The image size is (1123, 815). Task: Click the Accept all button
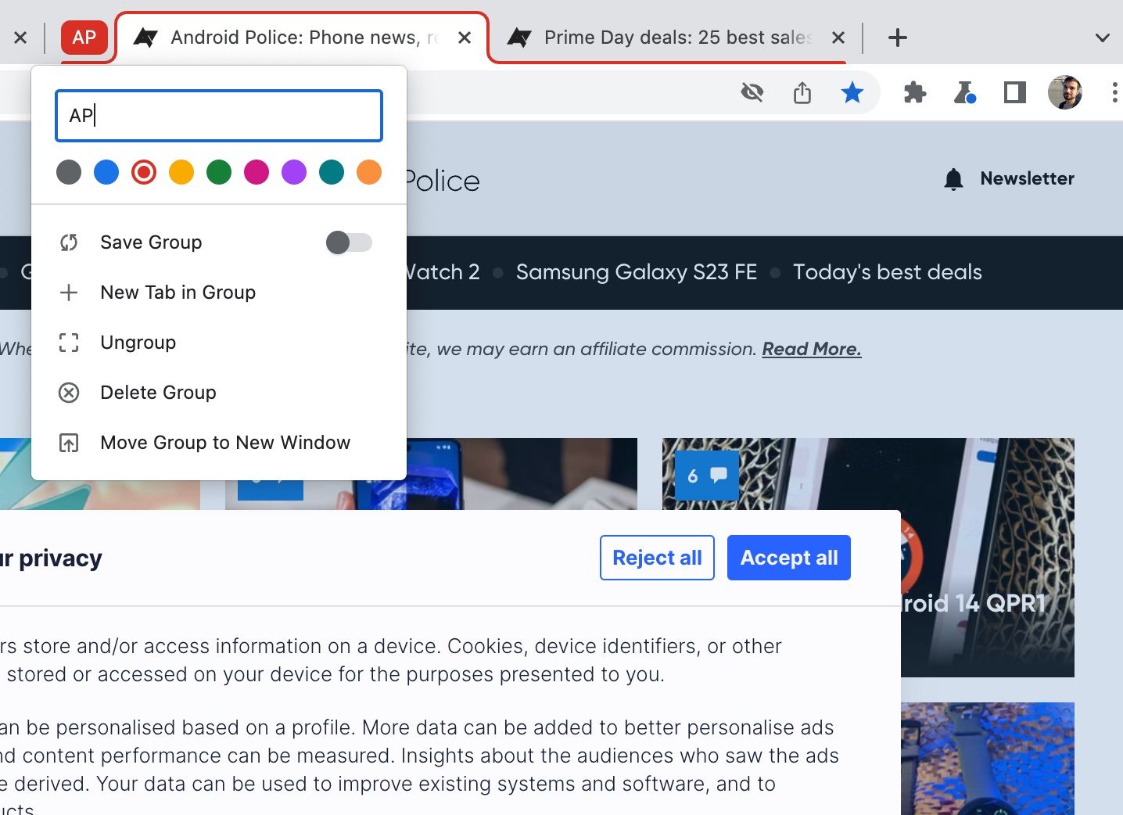(x=788, y=558)
